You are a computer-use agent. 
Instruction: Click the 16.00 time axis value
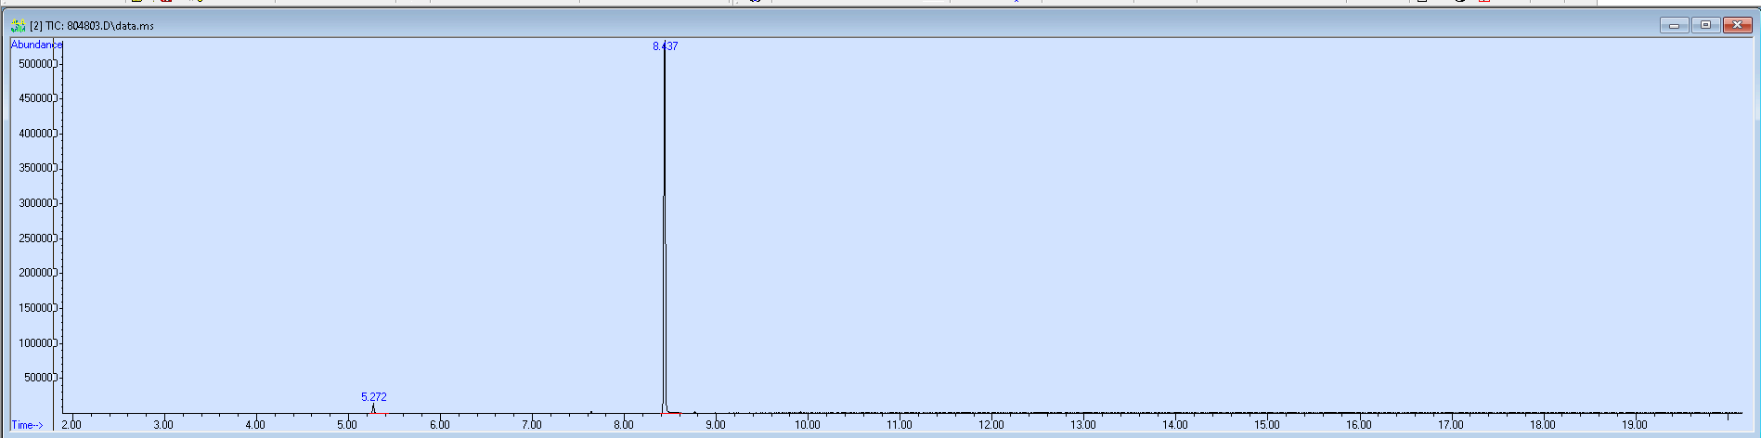[1358, 425]
